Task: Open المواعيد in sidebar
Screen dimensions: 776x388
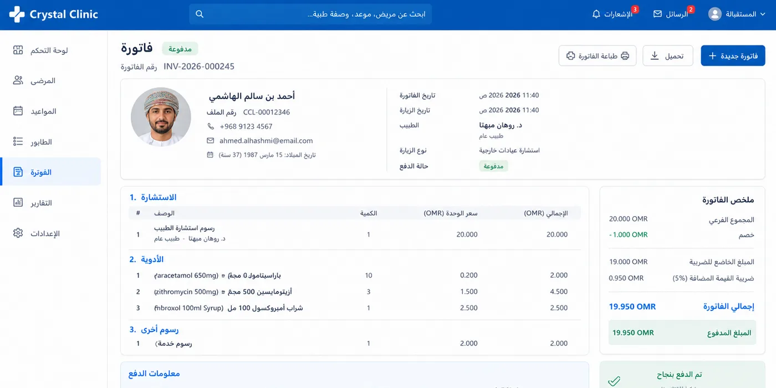Action: [51, 111]
